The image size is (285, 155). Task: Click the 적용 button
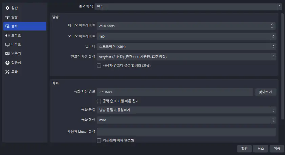277,149
